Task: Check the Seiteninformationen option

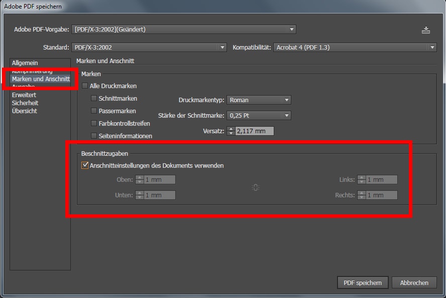Action: pyautogui.click(x=94, y=136)
